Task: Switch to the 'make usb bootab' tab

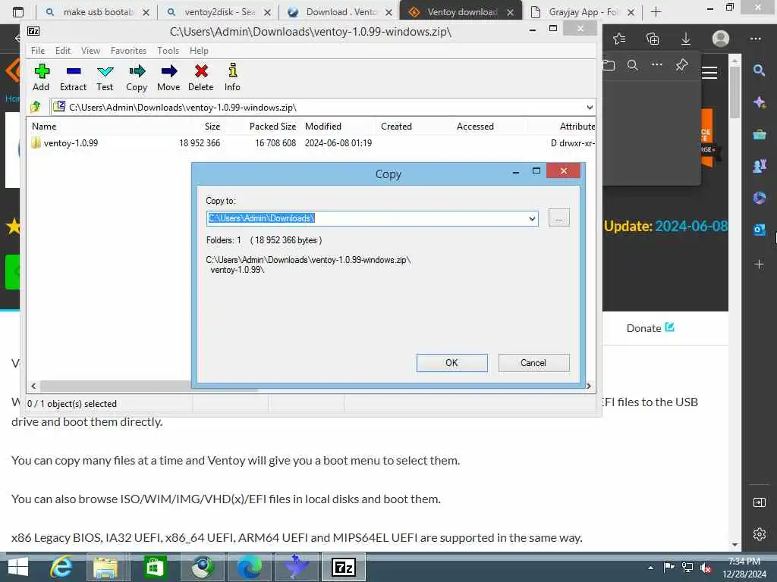Action: tap(96, 12)
